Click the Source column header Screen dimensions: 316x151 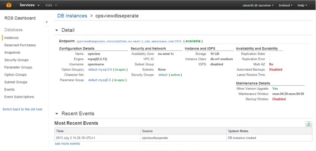click(184, 131)
